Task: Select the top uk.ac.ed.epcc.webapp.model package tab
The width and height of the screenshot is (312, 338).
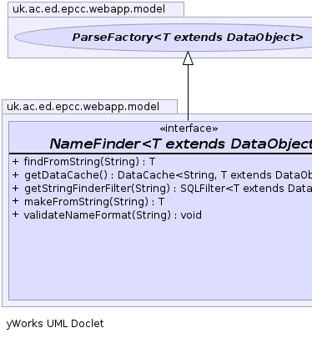Action: pos(96,9)
